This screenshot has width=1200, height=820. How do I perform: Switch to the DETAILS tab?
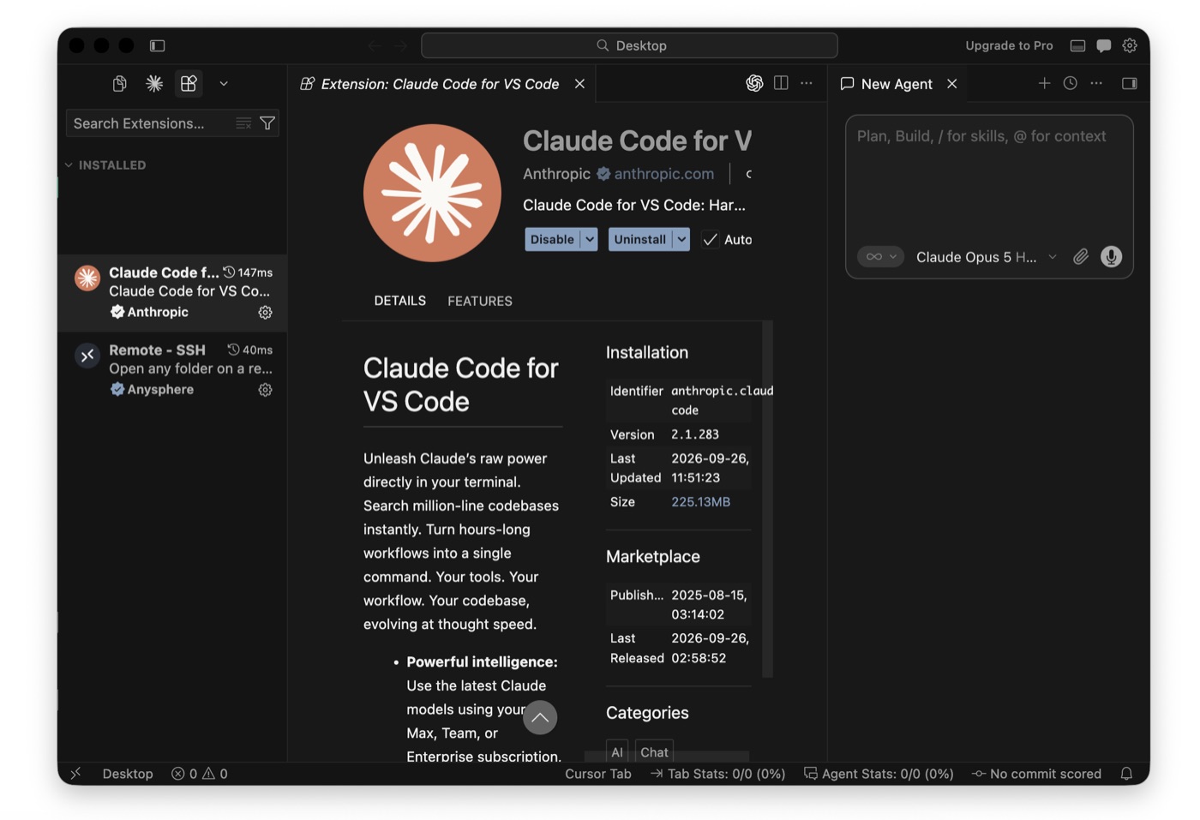coord(399,301)
